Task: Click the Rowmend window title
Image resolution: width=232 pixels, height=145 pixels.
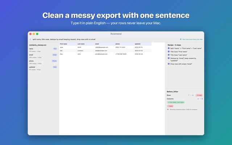Action: tap(116, 34)
